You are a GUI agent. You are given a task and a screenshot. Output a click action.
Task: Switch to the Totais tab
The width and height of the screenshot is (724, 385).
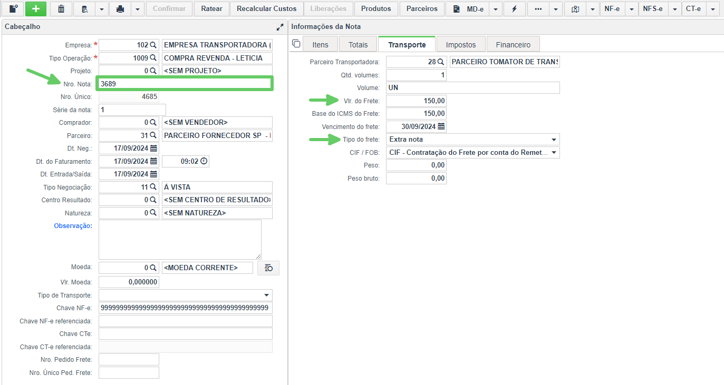pos(358,44)
